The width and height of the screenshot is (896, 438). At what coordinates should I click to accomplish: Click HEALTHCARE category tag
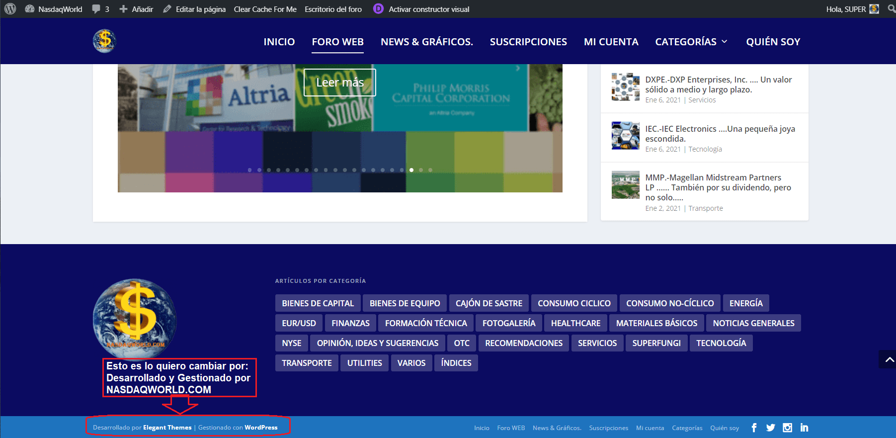pos(576,323)
